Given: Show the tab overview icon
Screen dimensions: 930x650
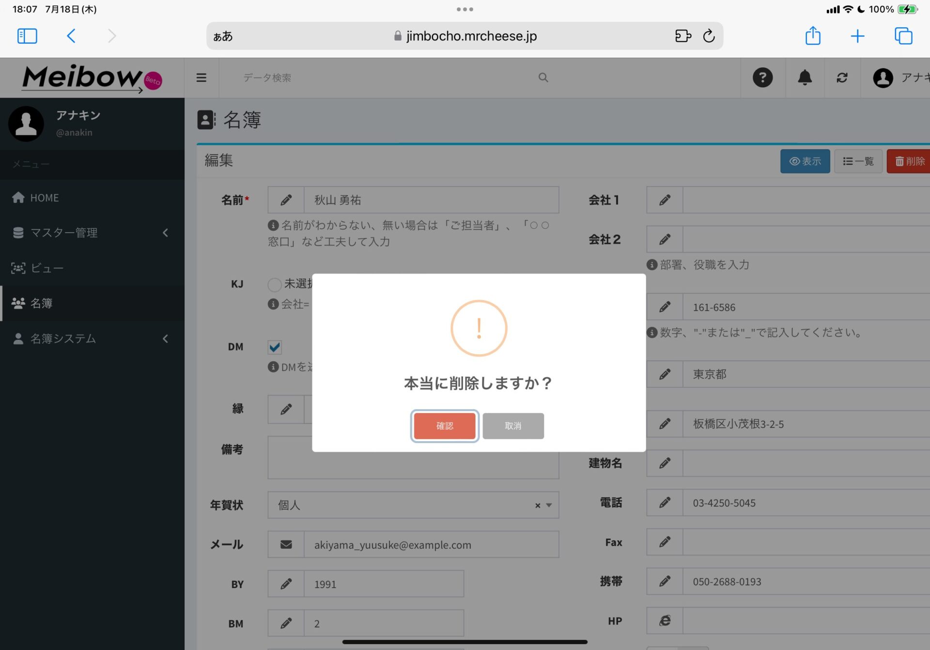Looking at the screenshot, I should (903, 36).
